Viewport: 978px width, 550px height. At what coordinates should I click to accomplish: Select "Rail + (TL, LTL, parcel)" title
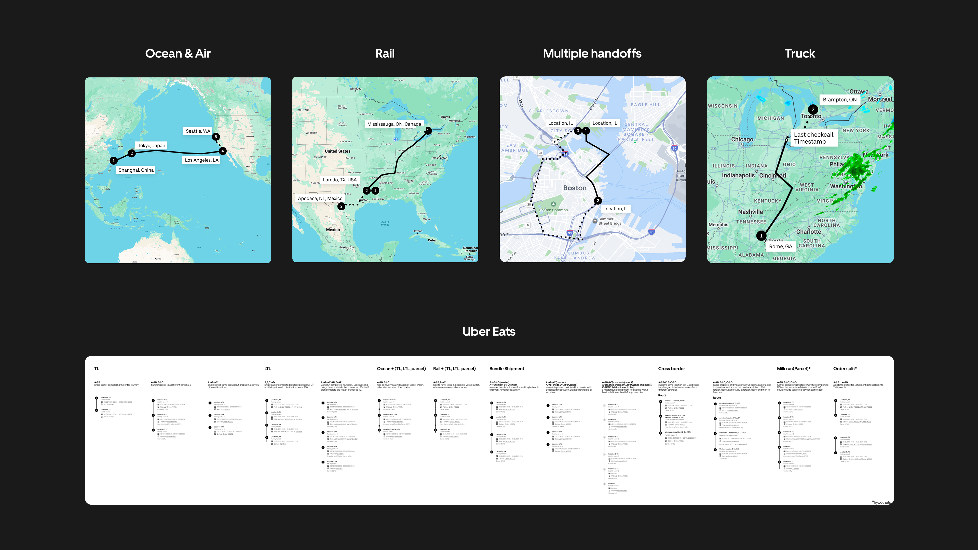tap(454, 368)
